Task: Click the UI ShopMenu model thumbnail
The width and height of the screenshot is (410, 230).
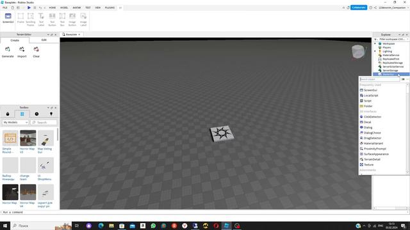Action: click(x=45, y=165)
